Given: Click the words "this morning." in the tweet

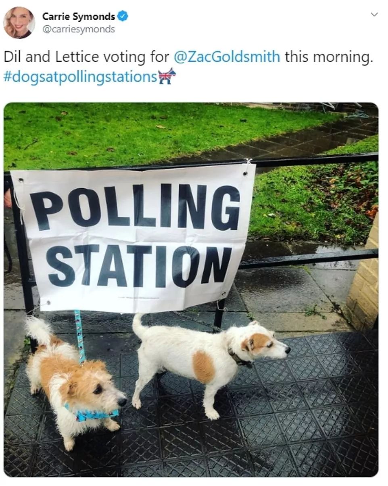Looking at the screenshot, I should point(327,57).
